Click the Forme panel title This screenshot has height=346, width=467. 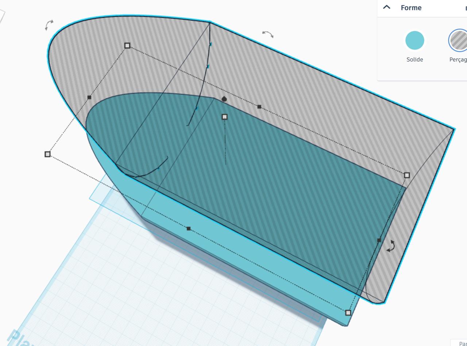(411, 8)
